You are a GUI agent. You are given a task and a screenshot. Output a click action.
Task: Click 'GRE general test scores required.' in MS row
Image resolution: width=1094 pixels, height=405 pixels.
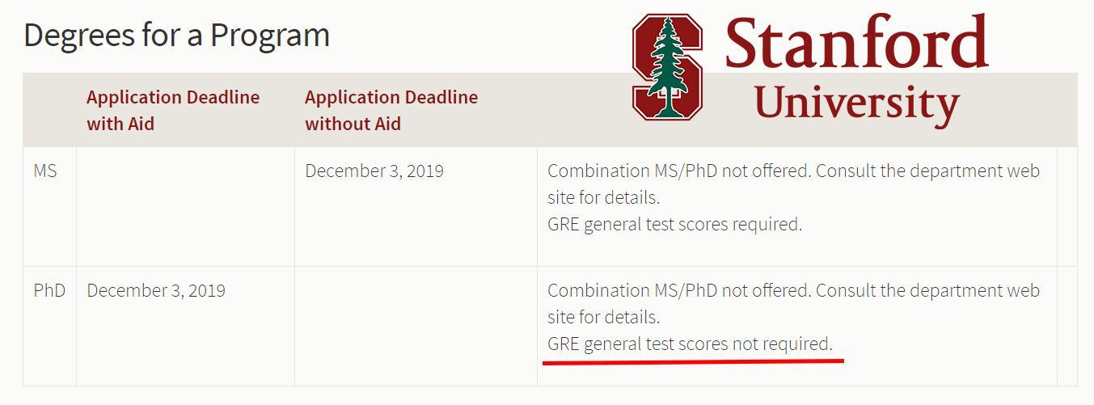point(674,224)
